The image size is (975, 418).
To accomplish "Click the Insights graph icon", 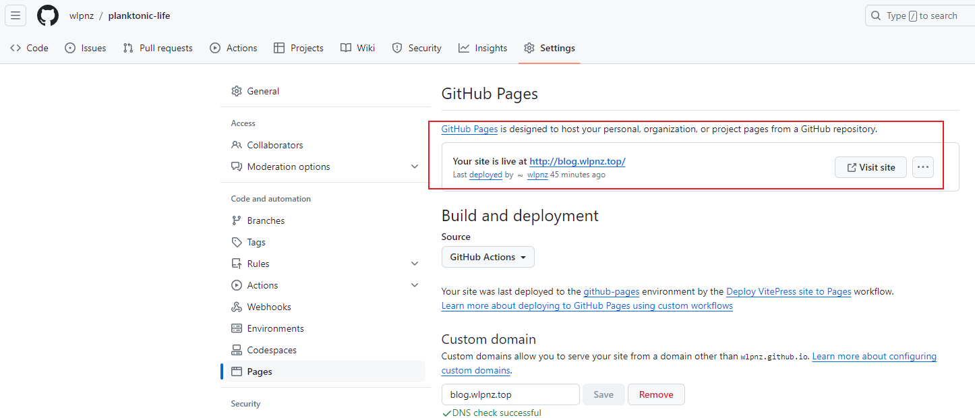I will point(464,48).
